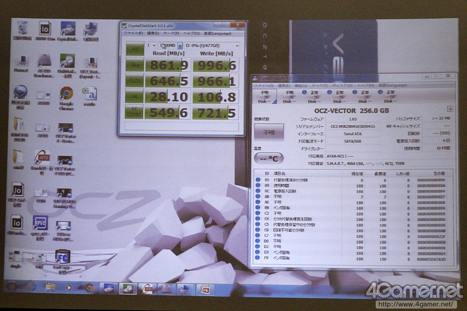
Task: Click the Chrome icon on the taskbar
Action: click(x=88, y=288)
